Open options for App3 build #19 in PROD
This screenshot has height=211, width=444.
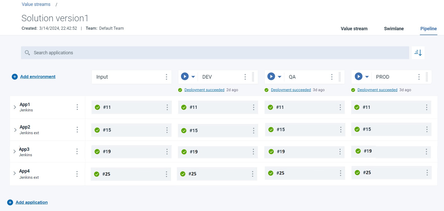[426, 152]
